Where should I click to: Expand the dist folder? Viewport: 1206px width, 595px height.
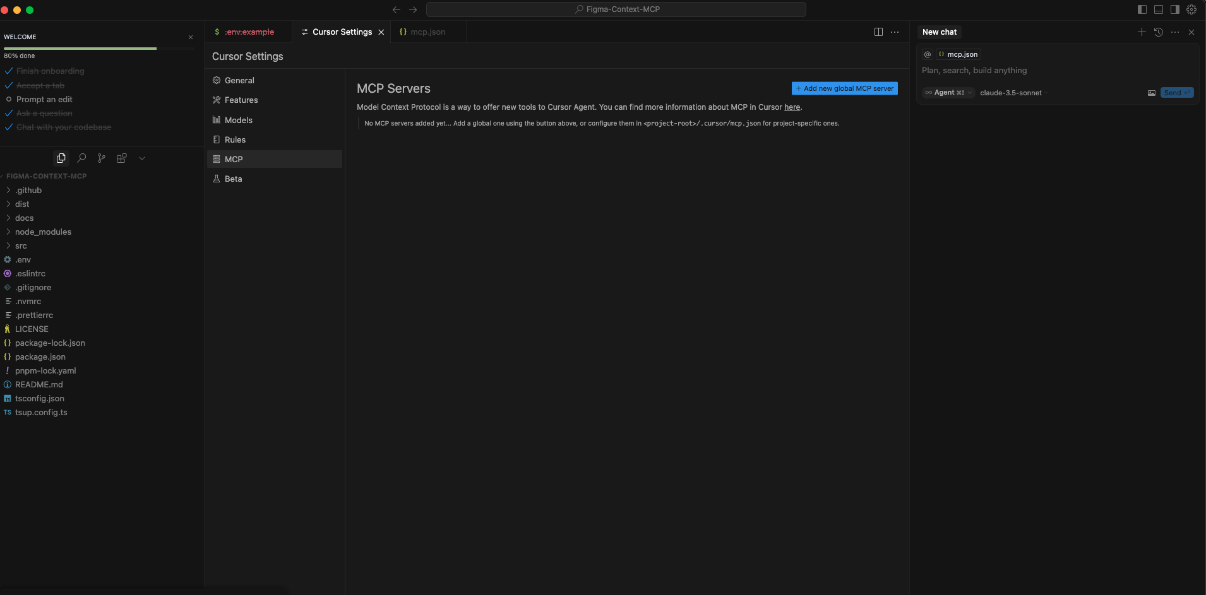tap(102, 204)
